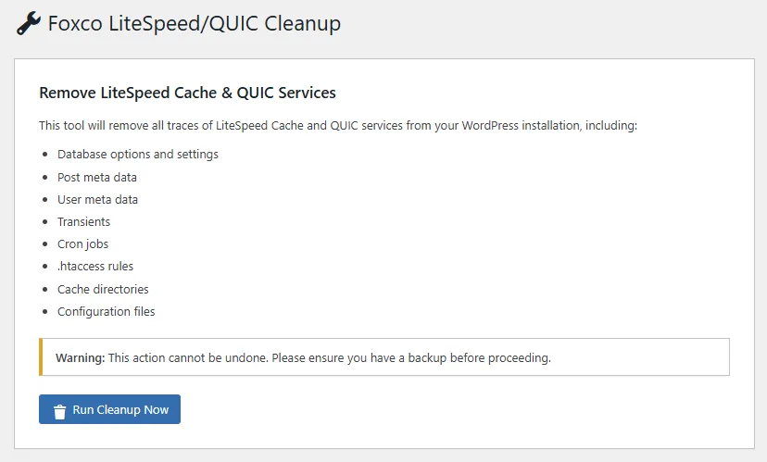Viewport: 767px width, 462px height.
Task: Click the ".htaccess rules" list entry
Action: 95,267
